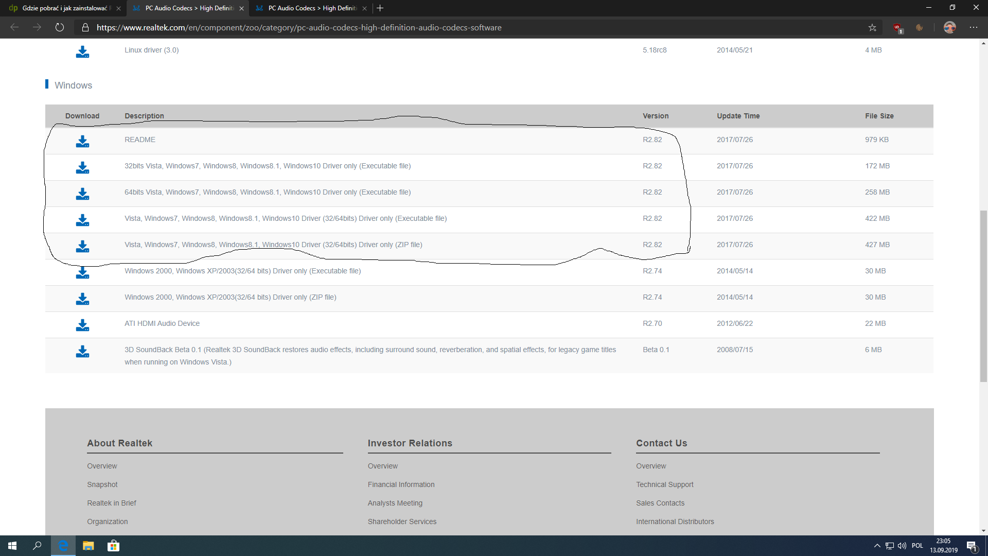Open the user profile avatar

(x=950, y=27)
